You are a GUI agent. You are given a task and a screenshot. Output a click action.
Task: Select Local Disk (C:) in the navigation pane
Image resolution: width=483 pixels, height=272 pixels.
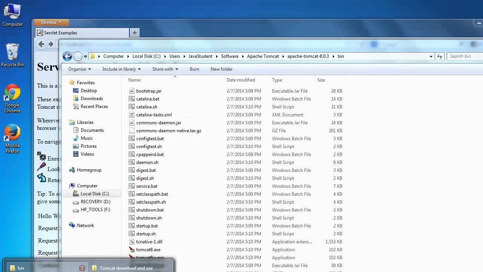tap(95, 194)
